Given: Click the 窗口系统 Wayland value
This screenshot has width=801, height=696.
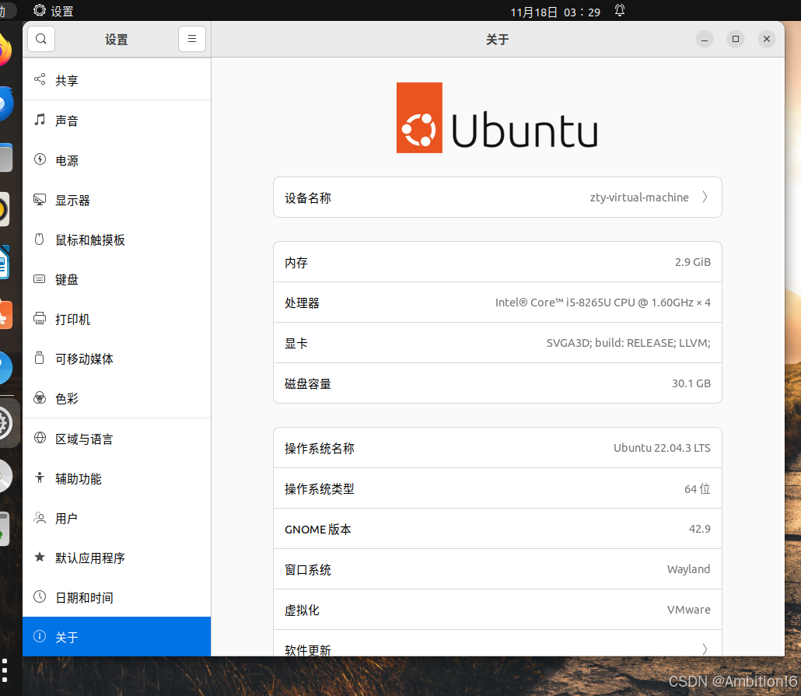Looking at the screenshot, I should [688, 569].
